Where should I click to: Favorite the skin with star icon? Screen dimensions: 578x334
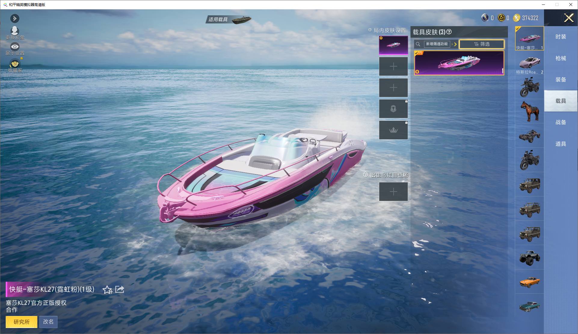107,290
